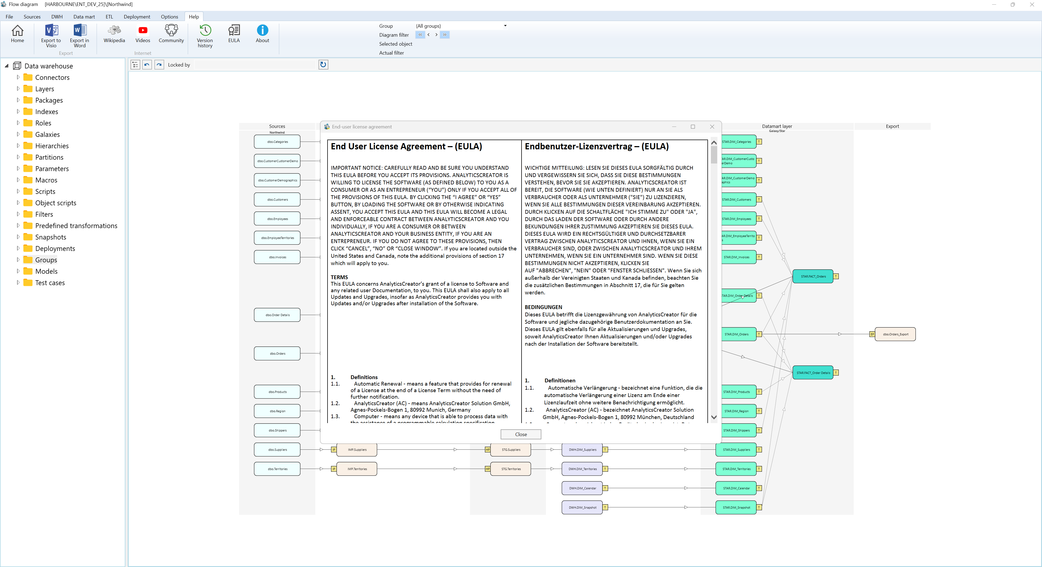The image size is (1042, 567).
Task: Open the Sources menu tab
Action: [32, 17]
